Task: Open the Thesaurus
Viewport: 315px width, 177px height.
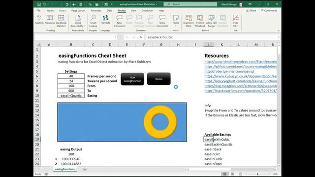Action: coord(49,20)
